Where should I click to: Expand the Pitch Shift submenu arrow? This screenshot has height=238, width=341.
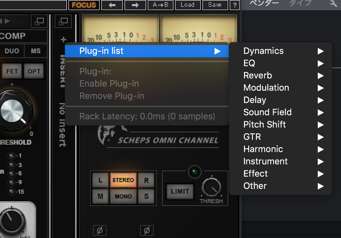tap(320, 125)
